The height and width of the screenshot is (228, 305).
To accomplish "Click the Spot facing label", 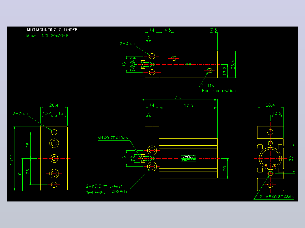I will [x=96, y=192].
